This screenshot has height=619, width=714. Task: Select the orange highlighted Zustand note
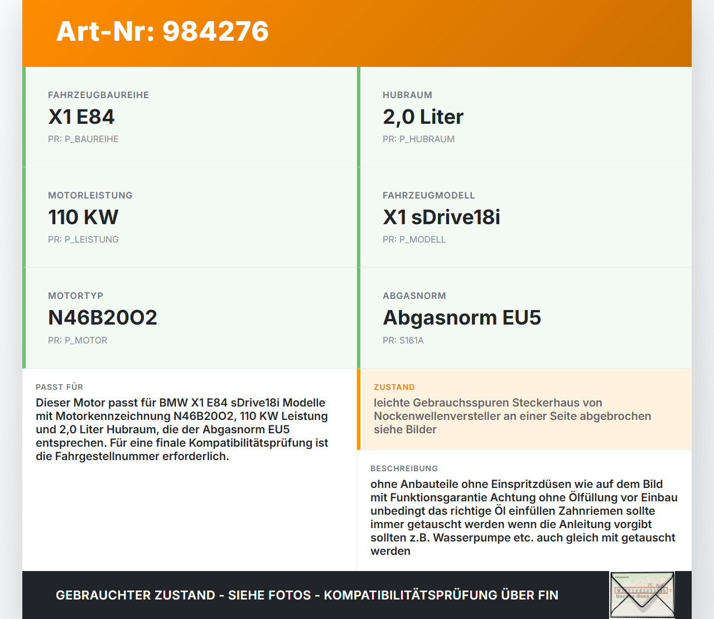(512, 416)
